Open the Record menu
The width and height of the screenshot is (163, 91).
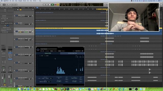[25, 1]
